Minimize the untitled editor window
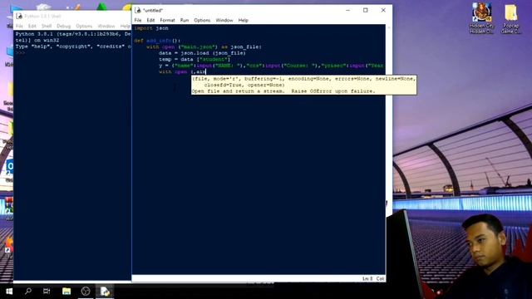The height and width of the screenshot is (299, 532). coord(347,10)
